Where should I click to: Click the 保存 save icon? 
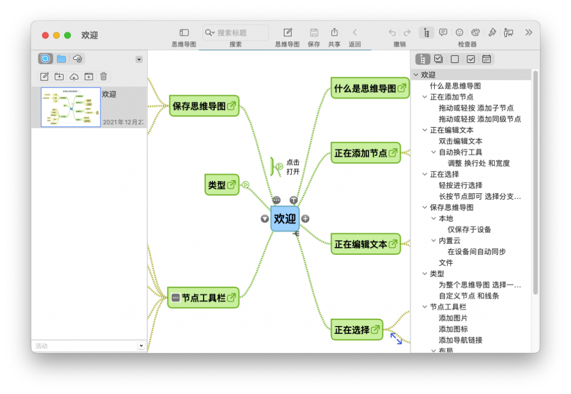(314, 33)
